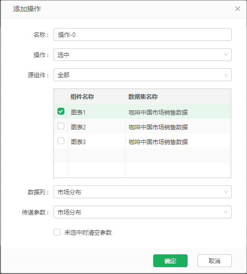Check the 图表2 checkbox
The height and width of the screenshot is (274, 247).
[61, 126]
